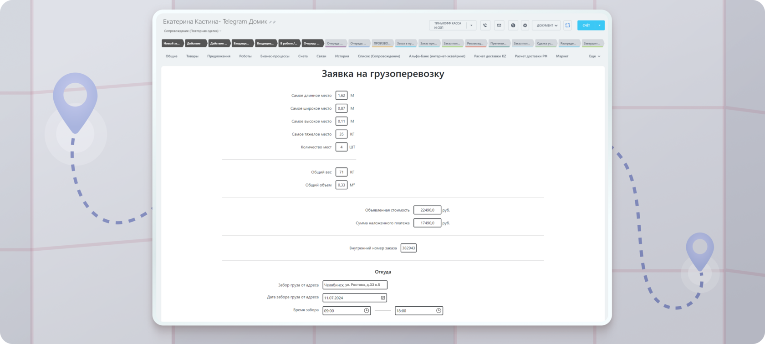Open the email envelope icon
Image resolution: width=765 pixels, height=344 pixels.
[499, 25]
